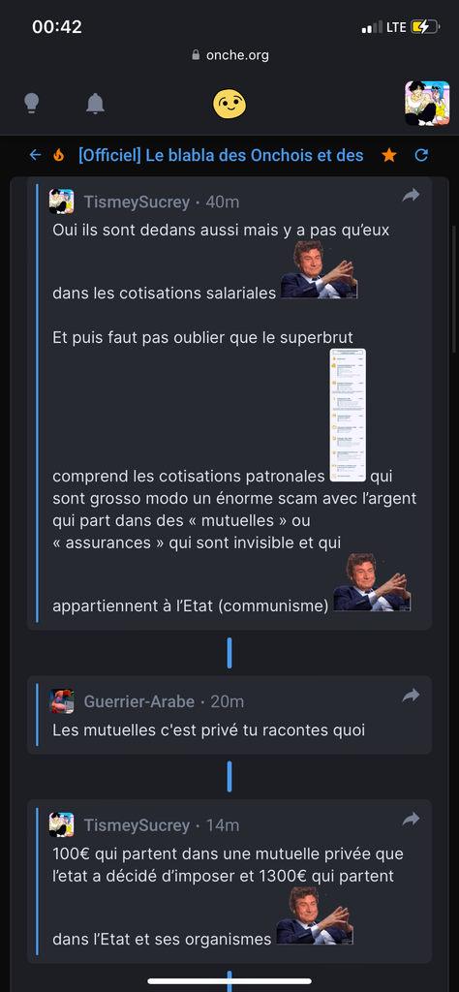Toggle the orange favorite star

coord(389,155)
